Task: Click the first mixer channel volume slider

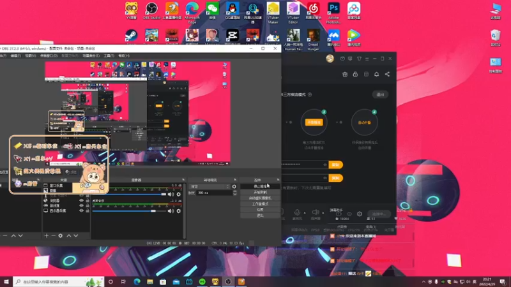Action: [130, 195]
